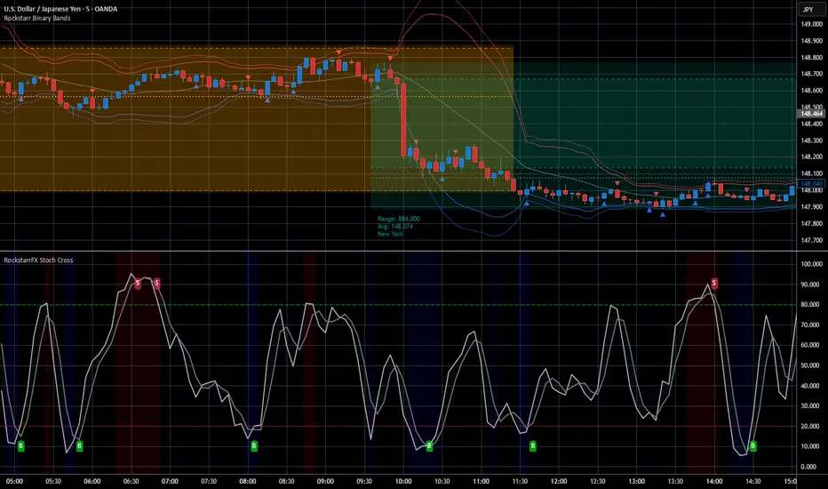Image resolution: width=828 pixels, height=489 pixels.
Task: Click the leftmost red S sell marker
Action: (138, 283)
